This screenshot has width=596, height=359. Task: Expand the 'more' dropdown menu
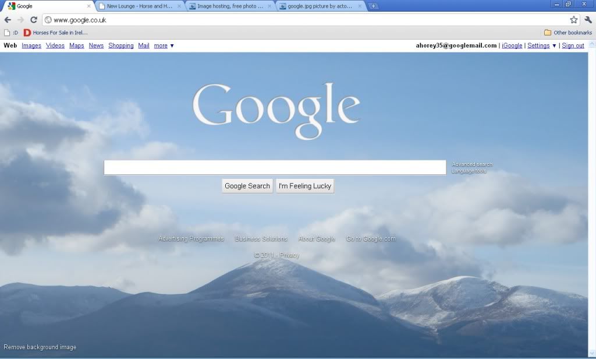click(x=164, y=45)
